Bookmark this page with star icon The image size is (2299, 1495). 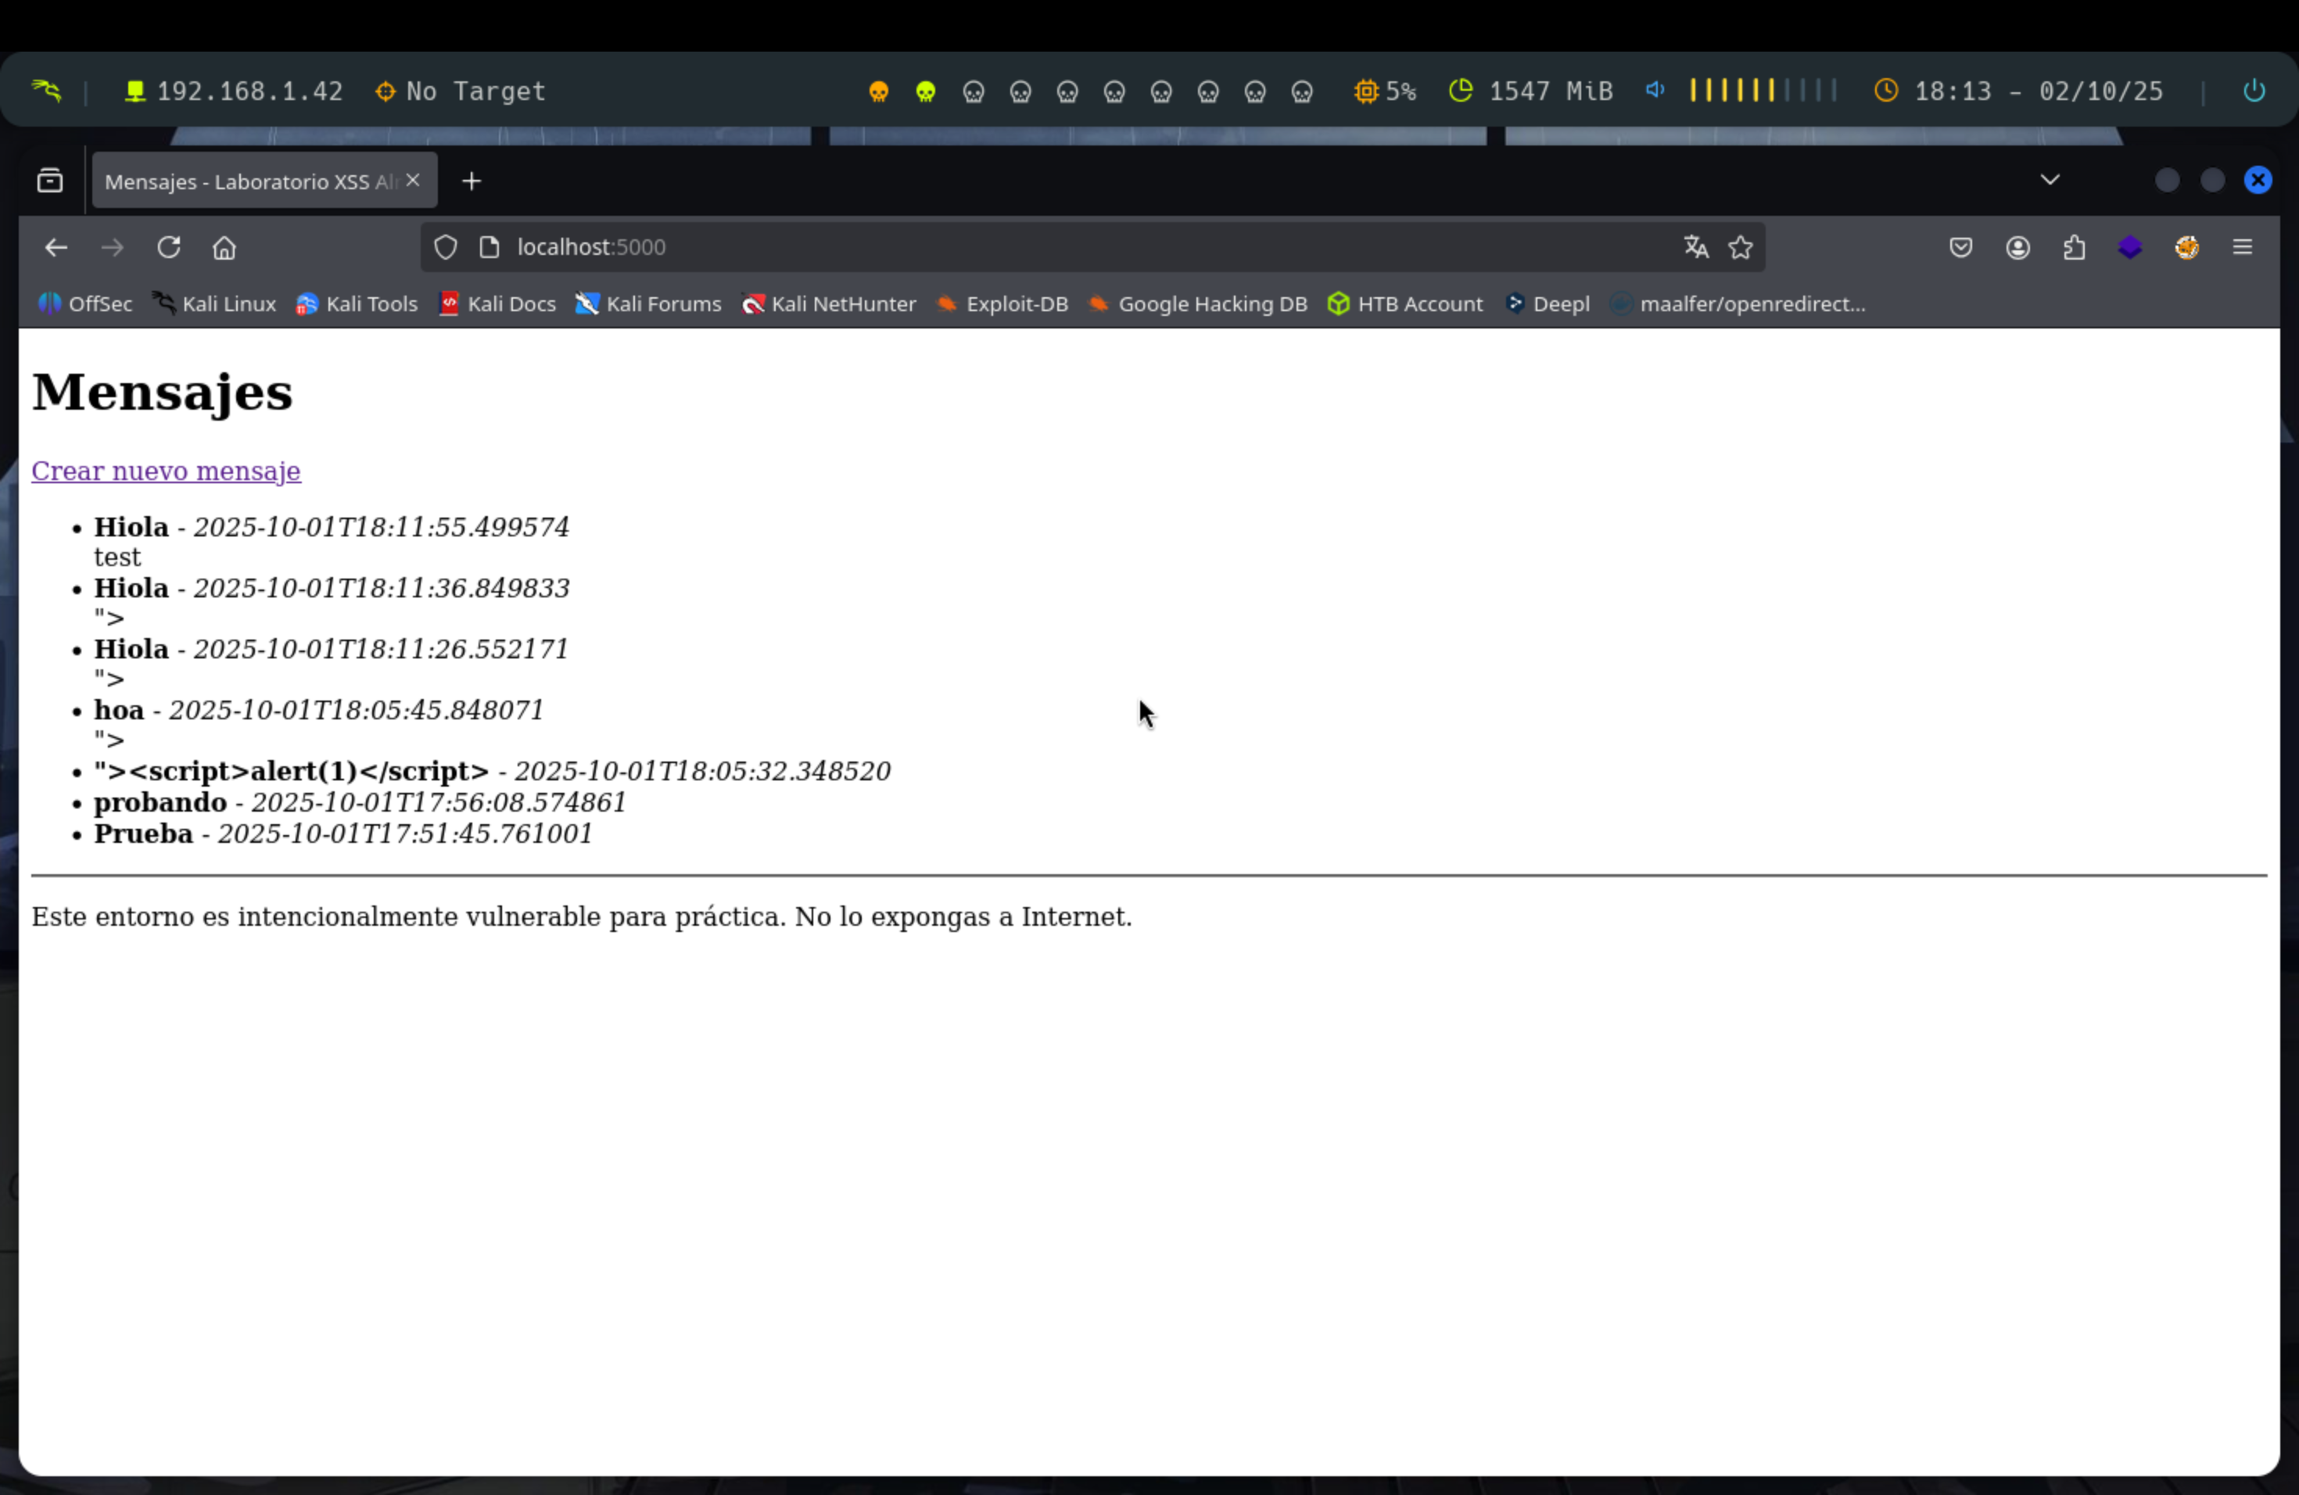(1741, 247)
